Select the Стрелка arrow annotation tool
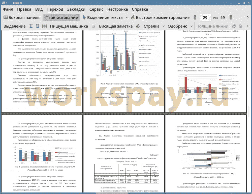 pos(151,26)
